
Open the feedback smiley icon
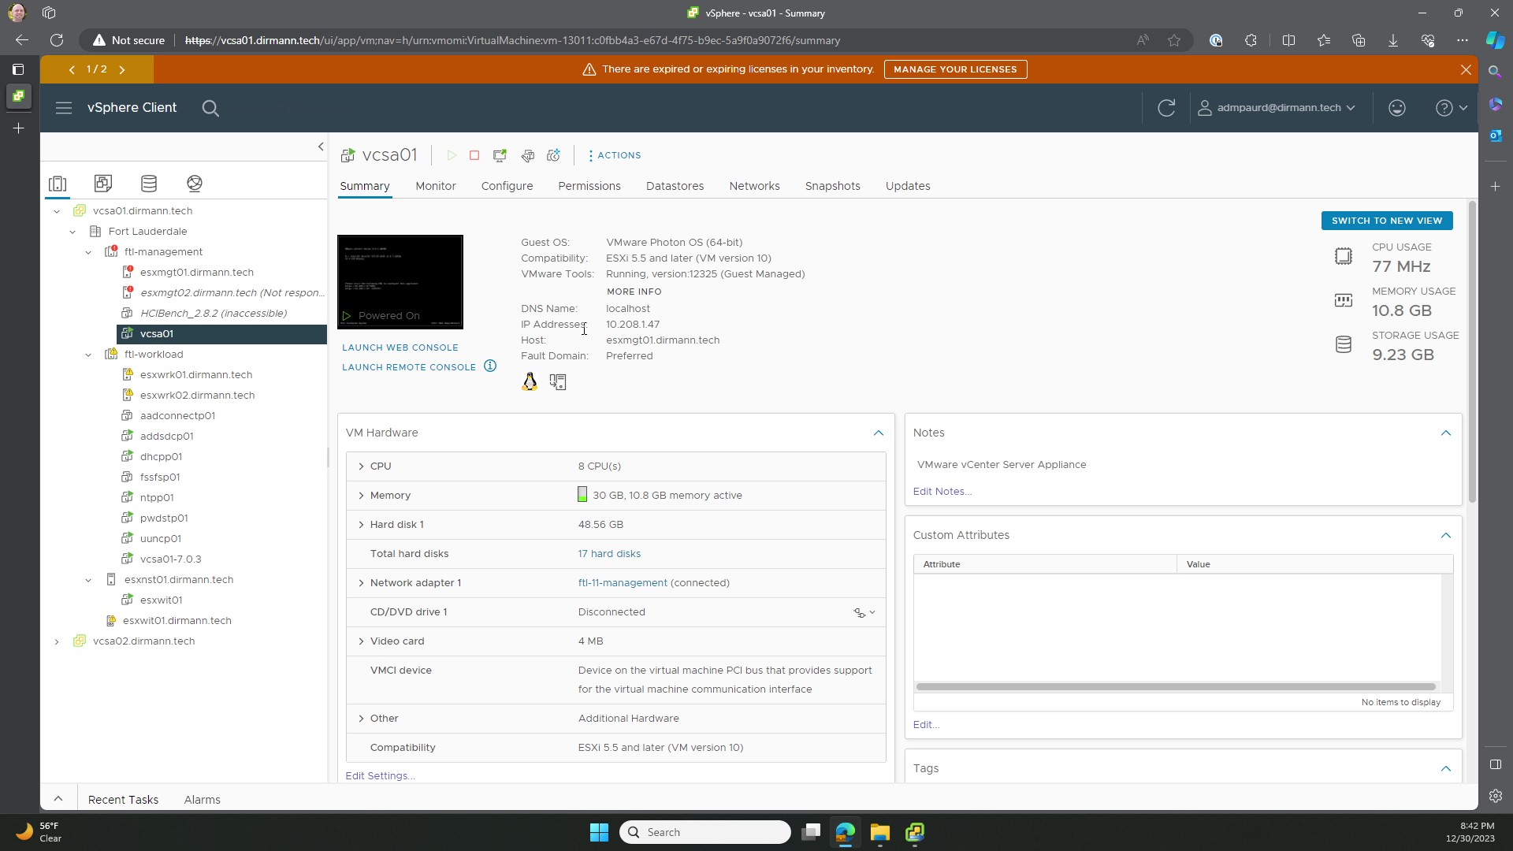[1397, 108]
